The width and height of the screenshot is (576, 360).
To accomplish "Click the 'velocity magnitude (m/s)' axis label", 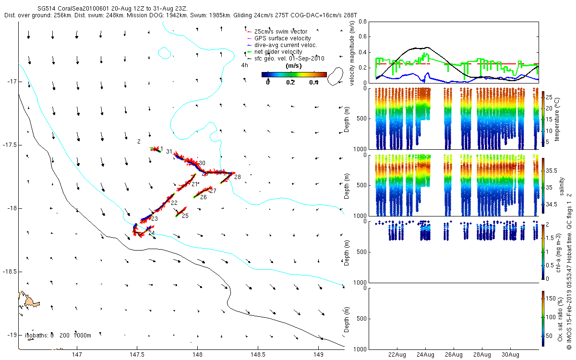I will (x=352, y=52).
